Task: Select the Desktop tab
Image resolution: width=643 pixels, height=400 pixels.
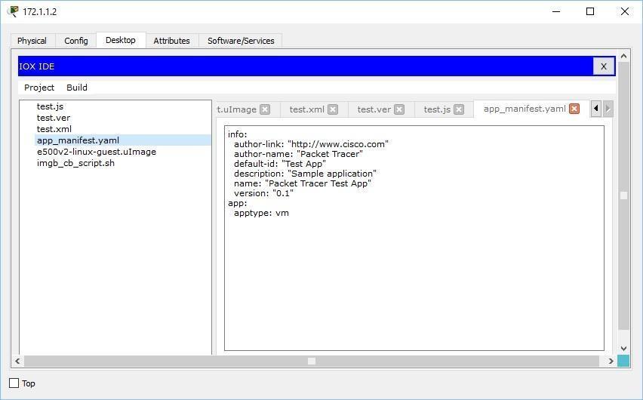Action: [x=121, y=40]
